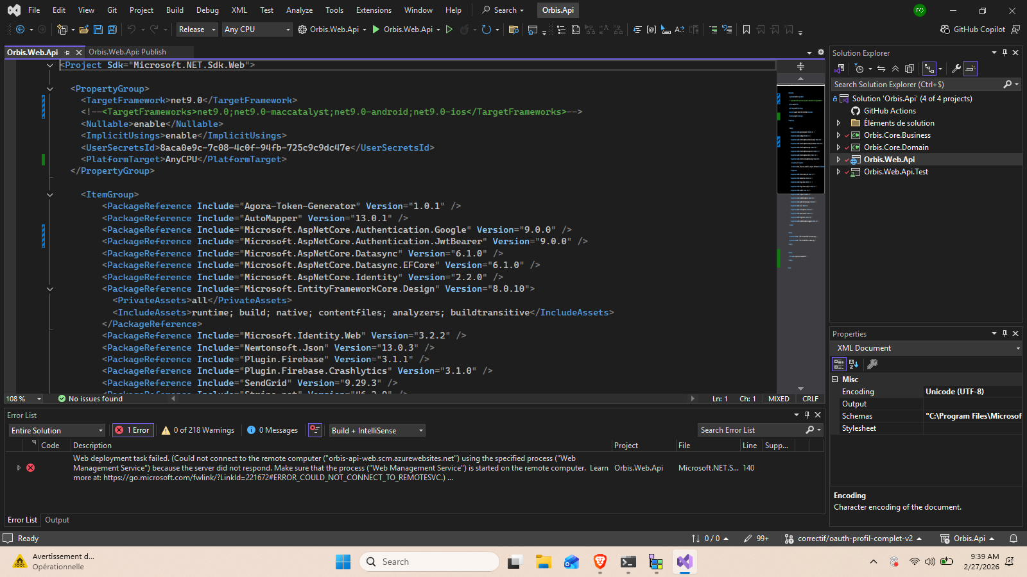Click the Collapse All icon in Solution Explorer
Image resolution: width=1027 pixels, height=577 pixels.
point(895,69)
